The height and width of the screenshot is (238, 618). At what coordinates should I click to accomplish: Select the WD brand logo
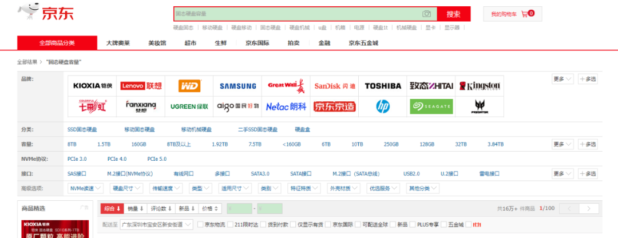pyautogui.click(x=189, y=85)
